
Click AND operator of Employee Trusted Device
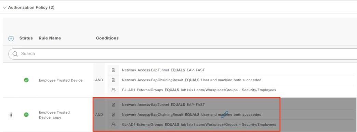point(99,80)
